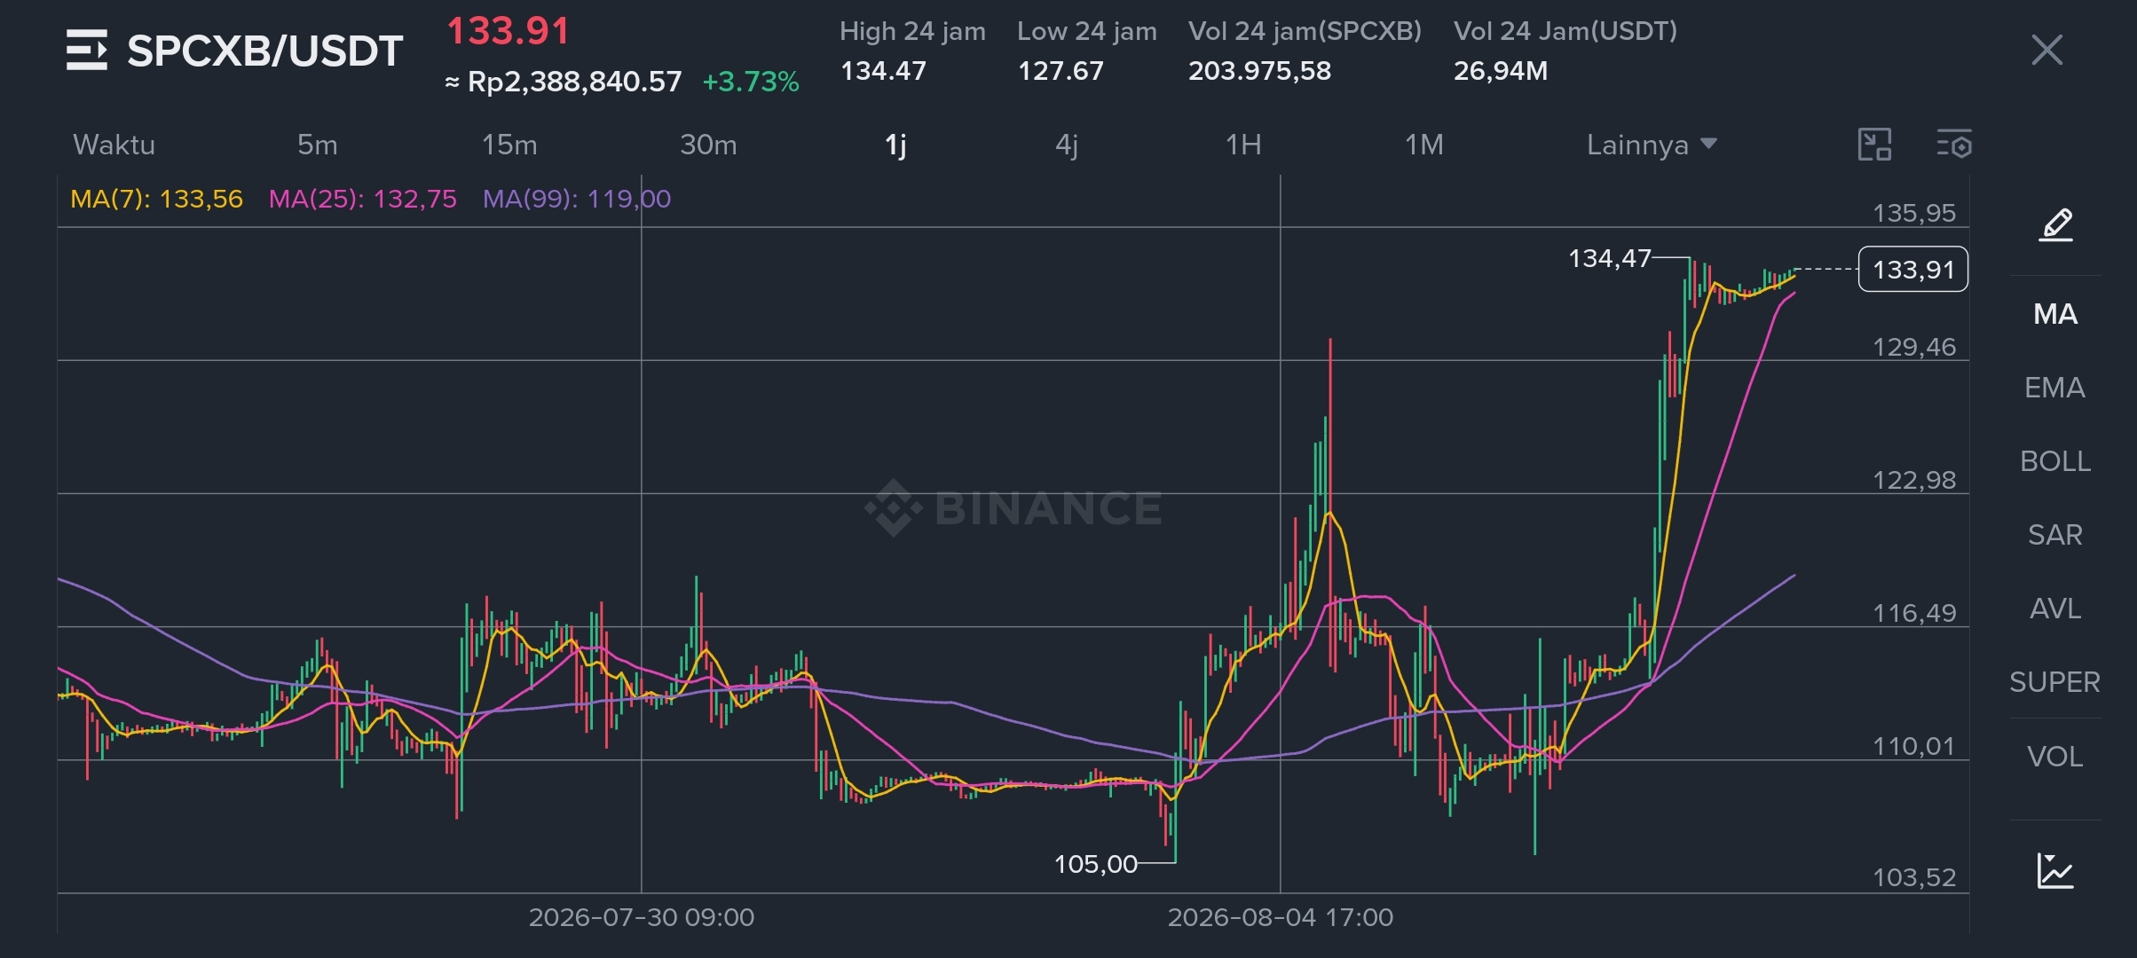Screen dimensions: 2137x958
Task: Click the MA(99): 119,00 legend
Action: 577,199
